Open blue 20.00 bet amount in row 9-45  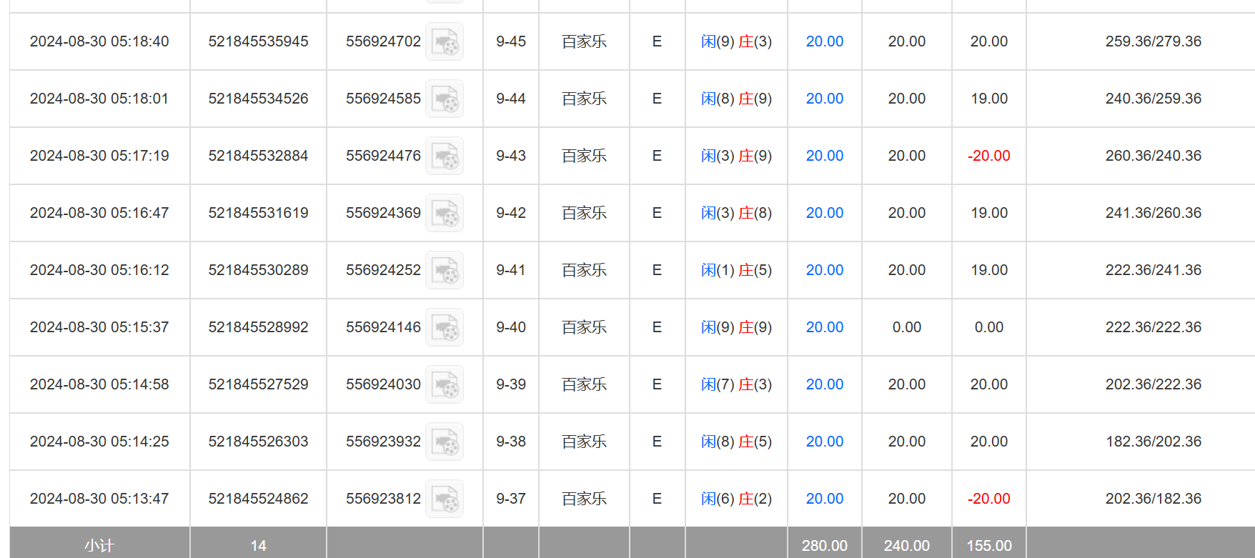(x=824, y=41)
